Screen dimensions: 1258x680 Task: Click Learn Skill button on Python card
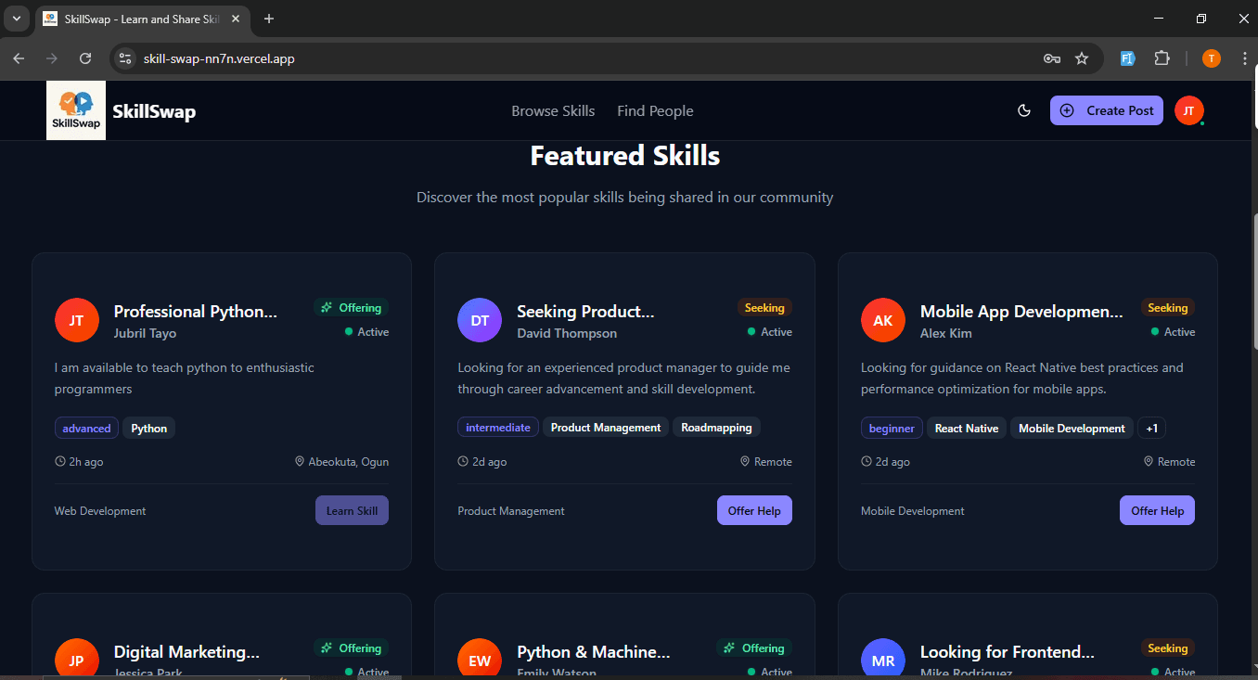pos(352,510)
